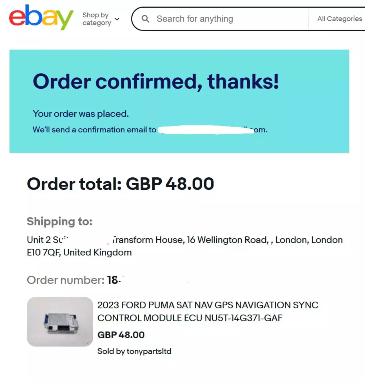Screen dimensions: 365x382
Task: Click the E10 7QF, United Kingdom line
Action: click(x=79, y=252)
